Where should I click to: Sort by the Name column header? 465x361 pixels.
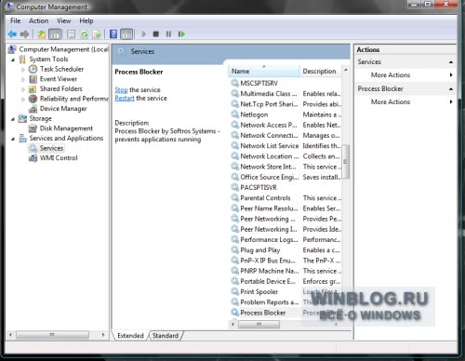point(264,71)
